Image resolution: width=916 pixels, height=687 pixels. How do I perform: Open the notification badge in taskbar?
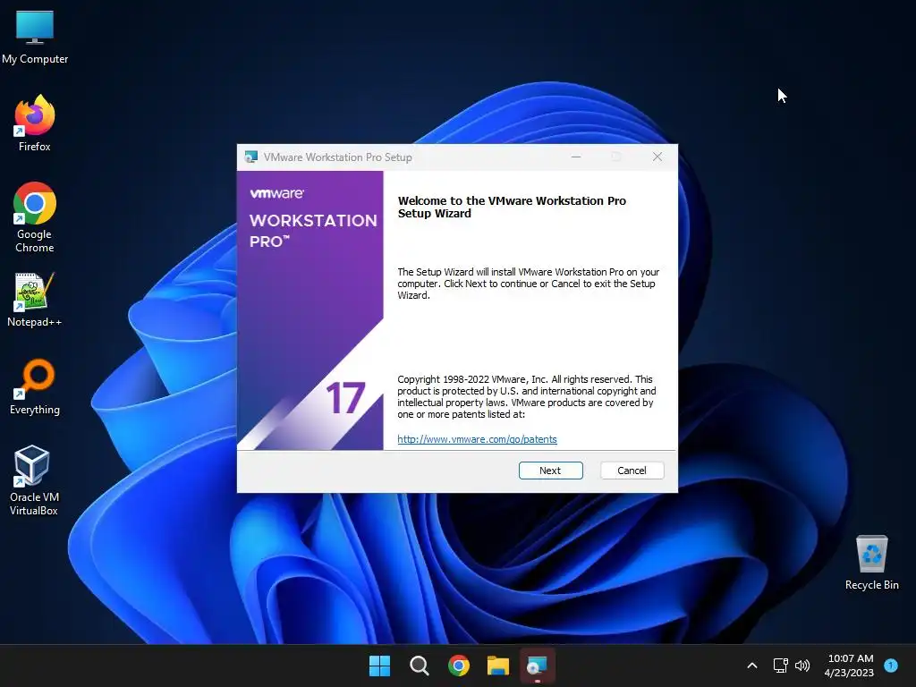pos(891,665)
